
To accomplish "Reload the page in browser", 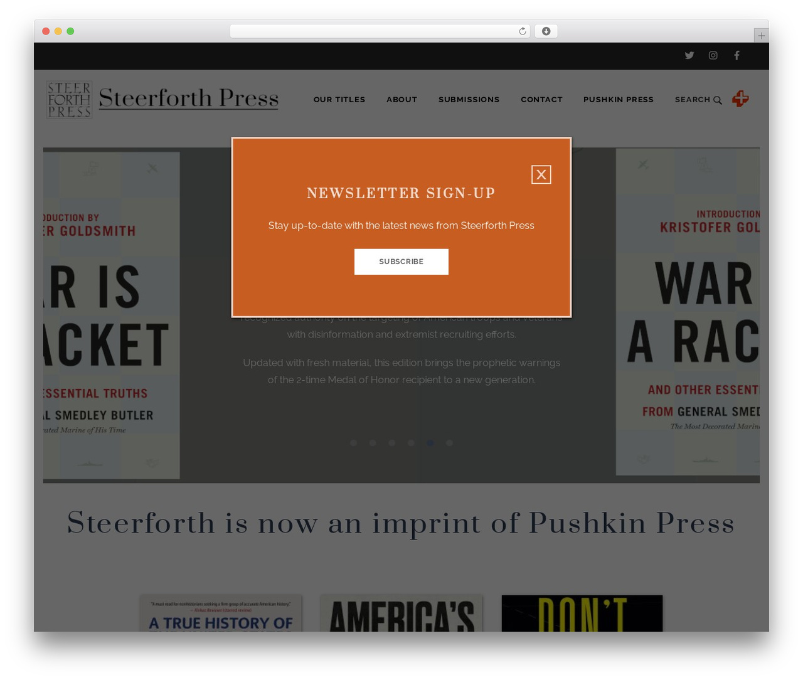I will click(523, 31).
